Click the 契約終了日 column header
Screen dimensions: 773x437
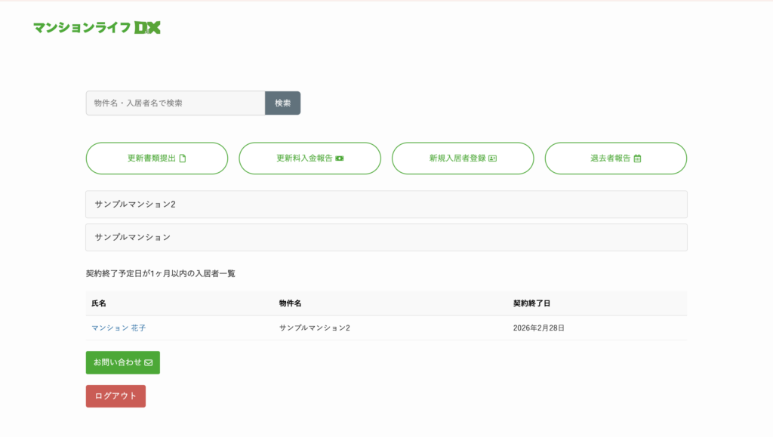531,303
